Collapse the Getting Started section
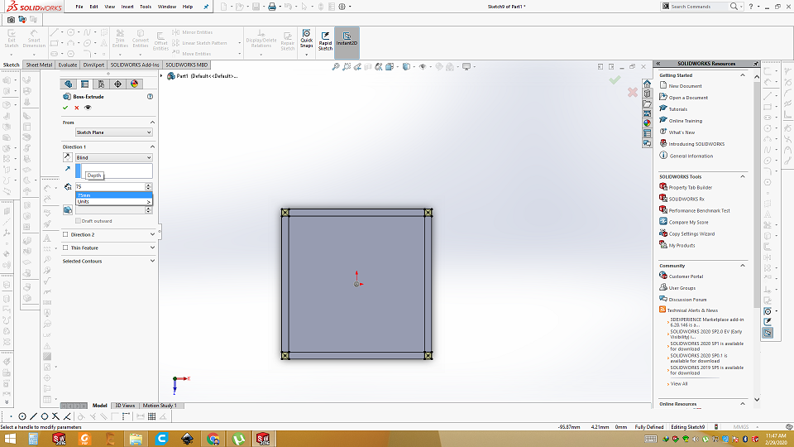 [x=743, y=75]
